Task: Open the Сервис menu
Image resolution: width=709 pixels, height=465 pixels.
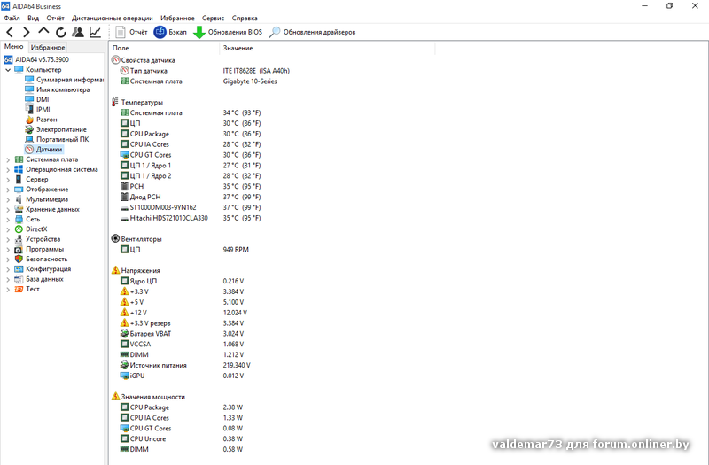Action: pos(213,18)
